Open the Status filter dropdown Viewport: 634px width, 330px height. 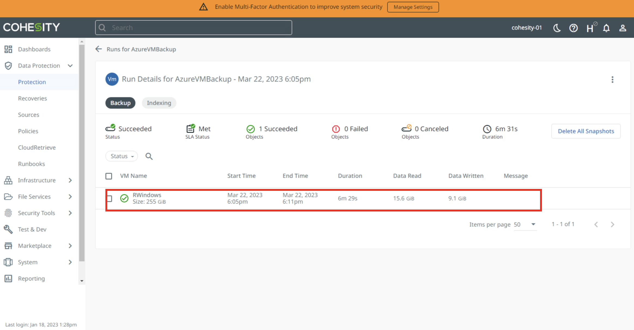coord(121,156)
